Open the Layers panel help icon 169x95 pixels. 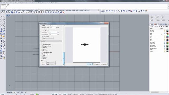point(167,26)
